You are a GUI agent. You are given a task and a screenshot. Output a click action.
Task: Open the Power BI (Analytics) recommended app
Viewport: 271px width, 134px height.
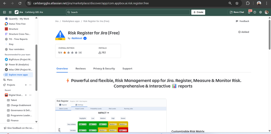click(x=18, y=65)
